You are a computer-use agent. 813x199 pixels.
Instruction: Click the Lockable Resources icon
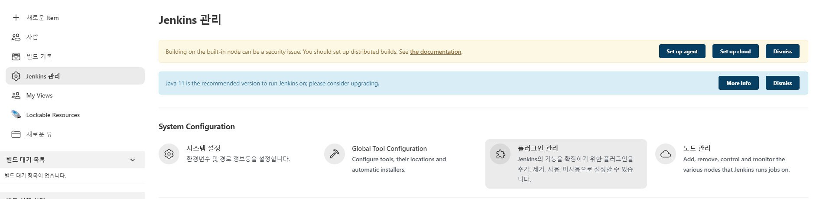(16, 114)
